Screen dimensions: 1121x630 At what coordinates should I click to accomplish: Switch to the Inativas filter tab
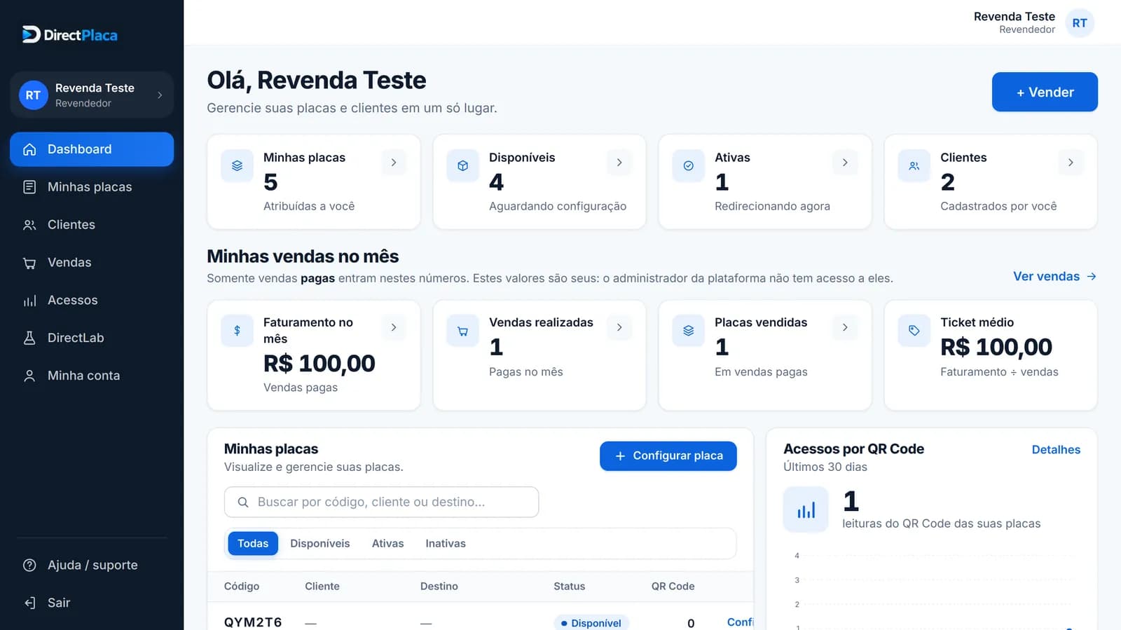446,543
